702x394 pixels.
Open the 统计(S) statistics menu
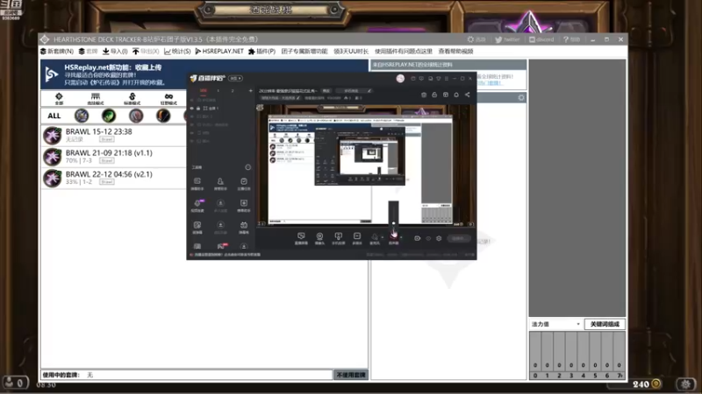pos(177,52)
